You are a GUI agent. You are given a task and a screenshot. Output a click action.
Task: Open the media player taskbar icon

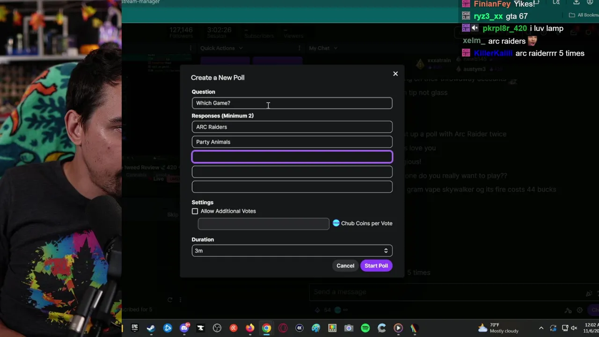[398, 328]
